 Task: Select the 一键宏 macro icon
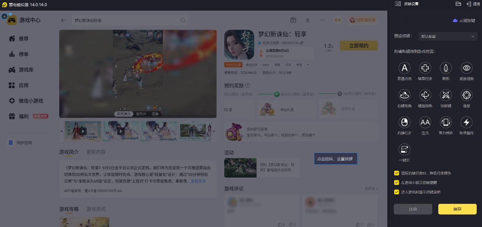coord(404,149)
